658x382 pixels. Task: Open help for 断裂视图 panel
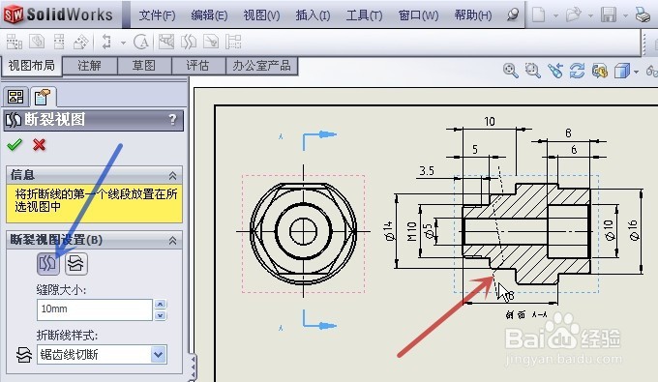click(x=173, y=120)
